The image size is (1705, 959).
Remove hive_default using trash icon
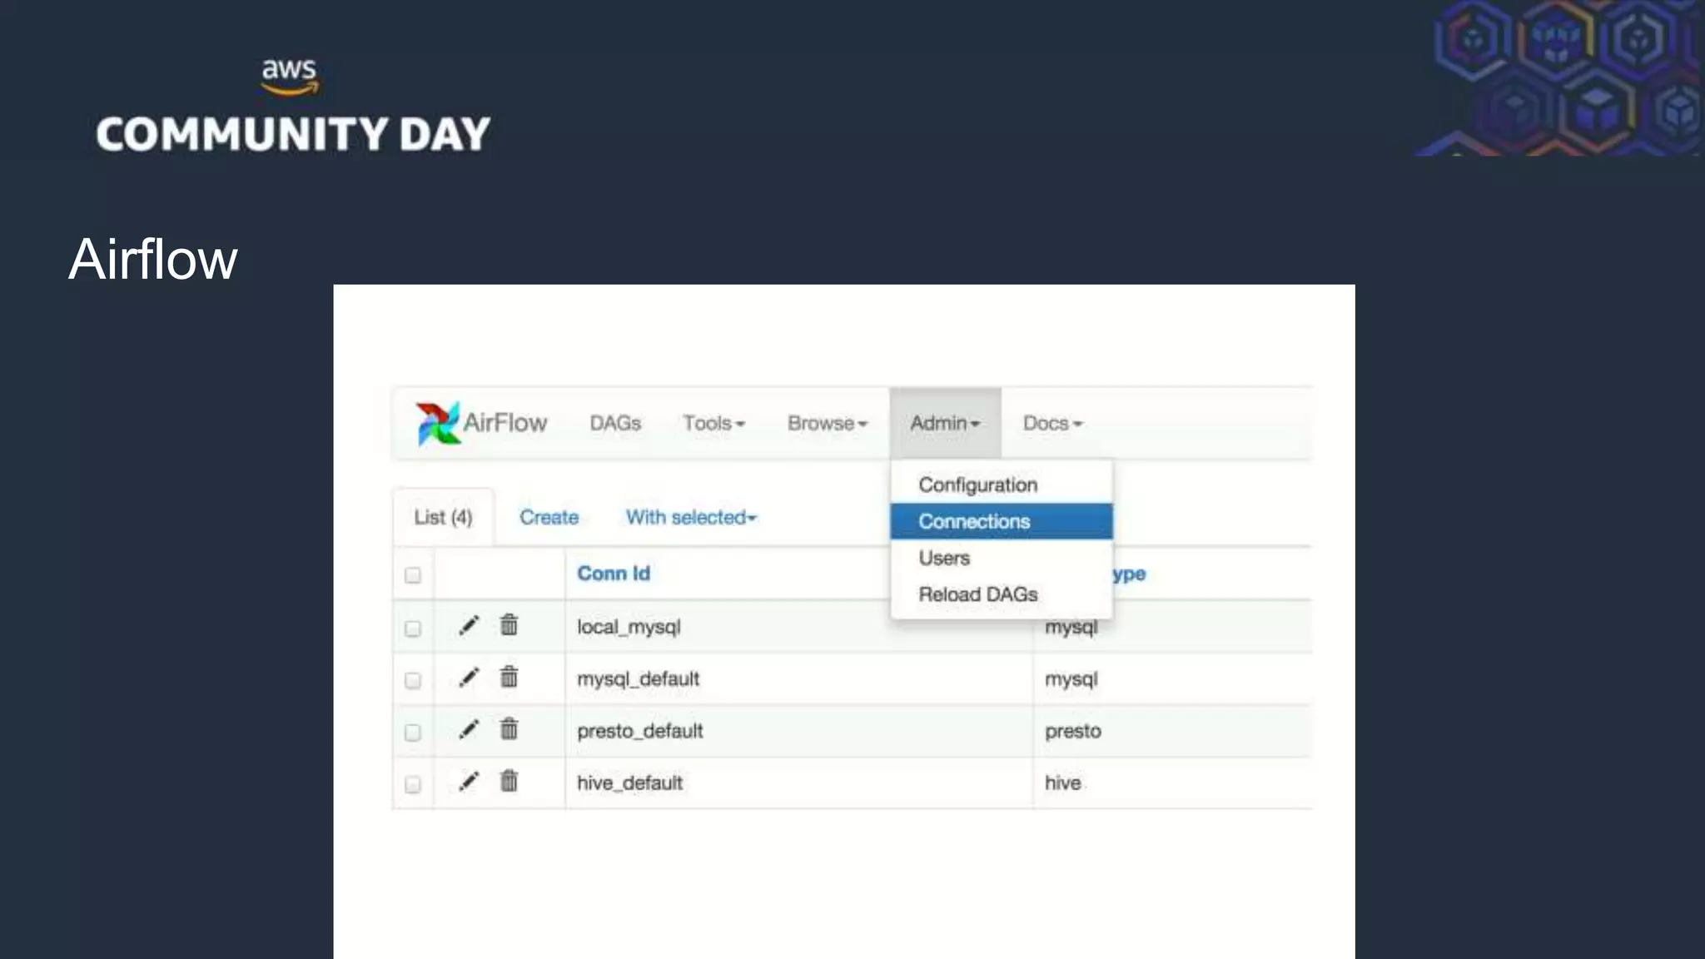coord(509,781)
